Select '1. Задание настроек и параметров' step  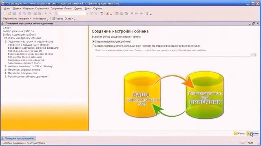point(29,41)
